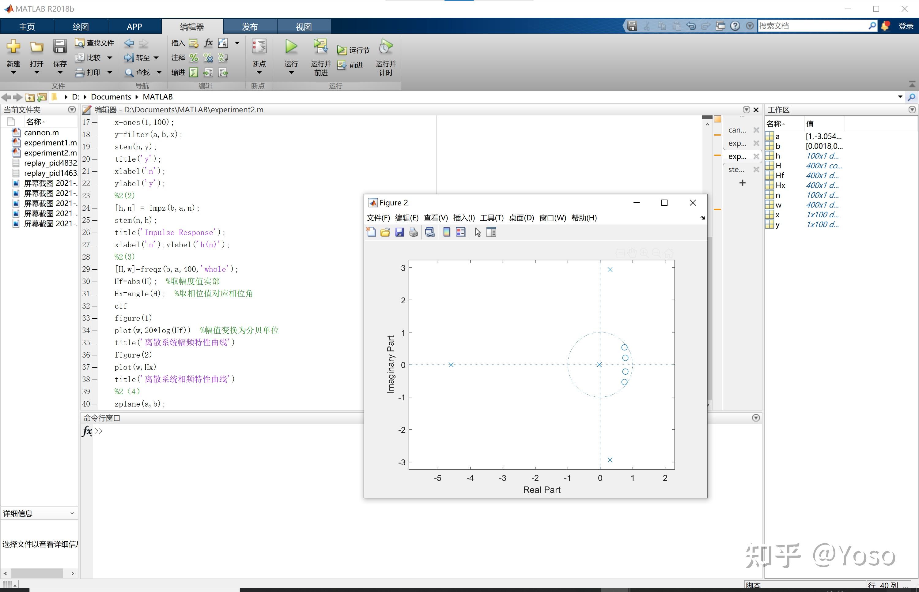Save the script with 保存 icon
Screen dimensions: 919x592
click(x=60, y=47)
